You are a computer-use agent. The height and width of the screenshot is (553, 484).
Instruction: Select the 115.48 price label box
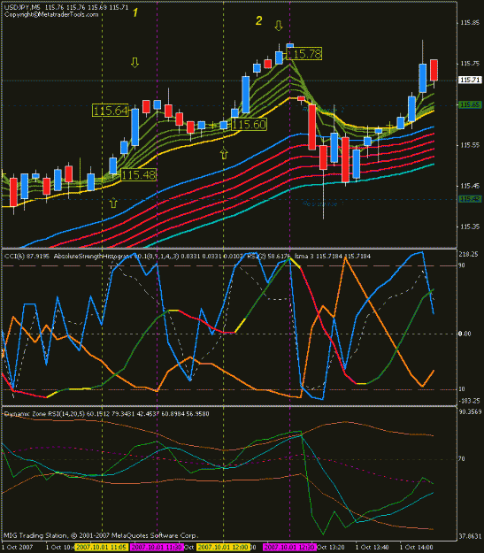coord(138,174)
